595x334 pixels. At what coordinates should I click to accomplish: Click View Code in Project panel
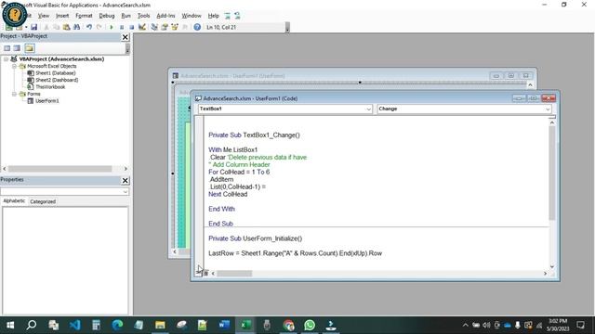click(x=7, y=48)
